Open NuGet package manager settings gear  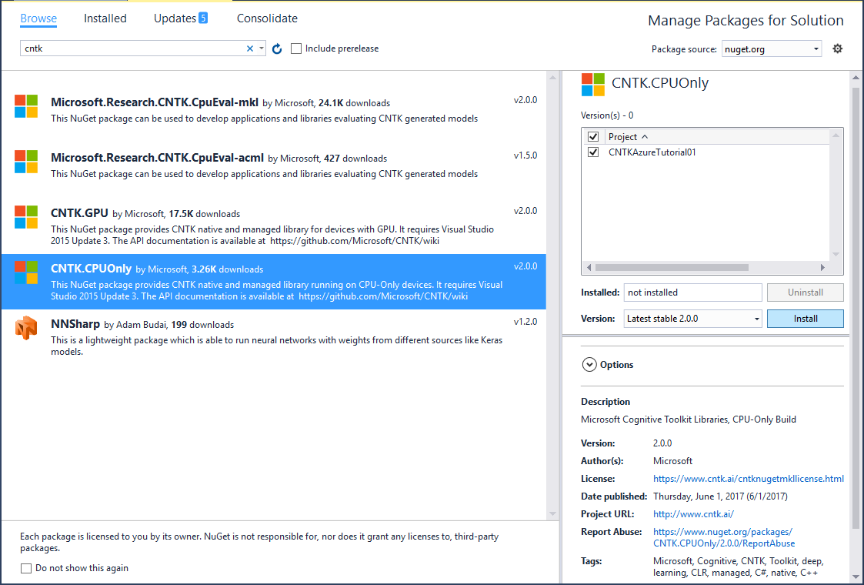[838, 48]
